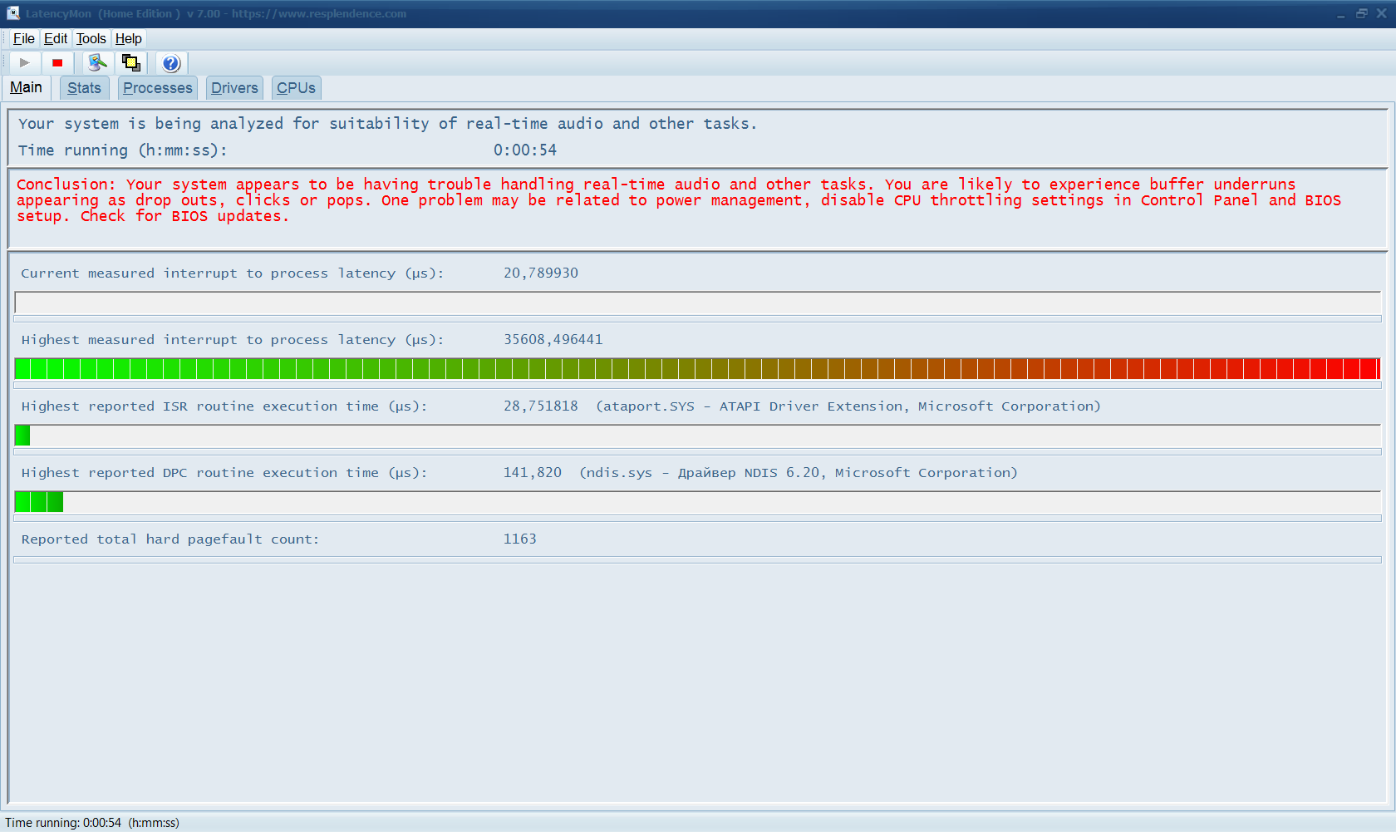Click the start monitoring play button
The image size is (1396, 832).
coord(25,62)
